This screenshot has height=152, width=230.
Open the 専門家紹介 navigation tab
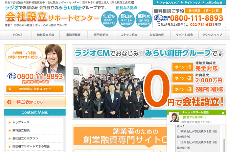[101, 35]
